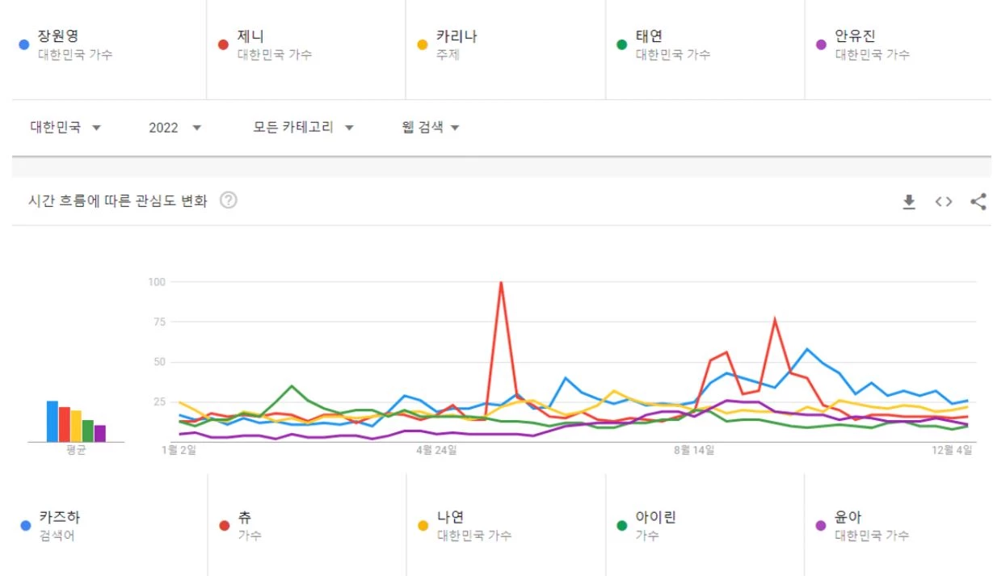993x576 pixels.
Task: Expand the 웹 검색 search type dropdown
Action: coord(431,128)
